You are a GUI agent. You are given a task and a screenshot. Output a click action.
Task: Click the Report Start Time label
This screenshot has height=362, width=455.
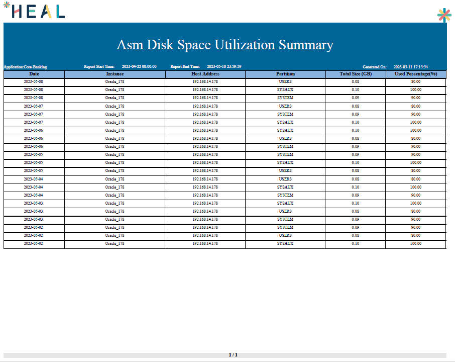99,66
